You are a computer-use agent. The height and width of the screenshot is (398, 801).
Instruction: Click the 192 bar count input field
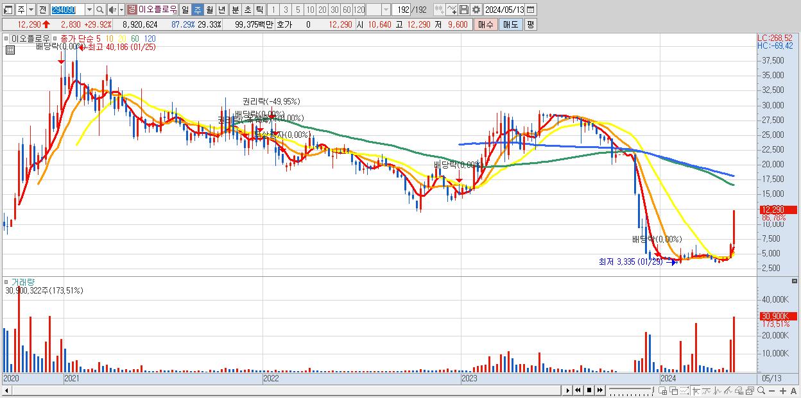401,10
